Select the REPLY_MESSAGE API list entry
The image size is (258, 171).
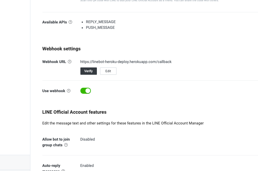(x=101, y=22)
